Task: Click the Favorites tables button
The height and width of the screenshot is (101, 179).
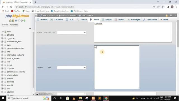Action: point(14,25)
